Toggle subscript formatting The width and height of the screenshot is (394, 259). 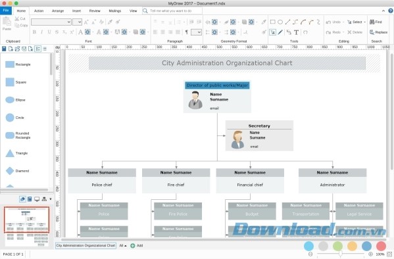[64, 32]
